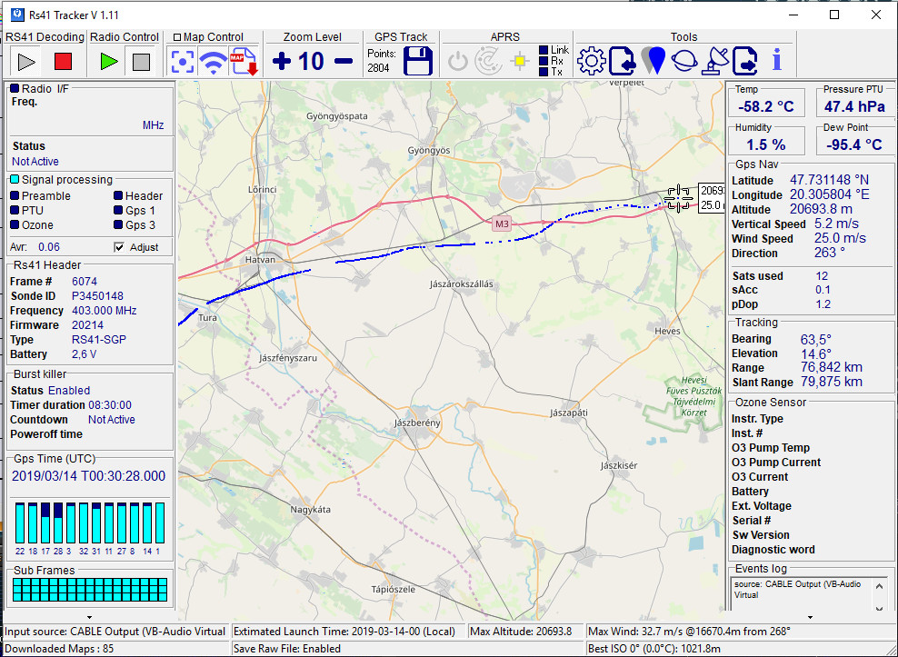Open settings with the gear icon
The height and width of the screenshot is (657, 898).
(x=591, y=62)
